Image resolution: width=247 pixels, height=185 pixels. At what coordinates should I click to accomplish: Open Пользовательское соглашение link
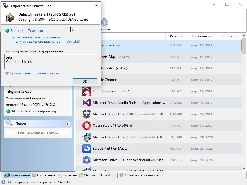35,37
